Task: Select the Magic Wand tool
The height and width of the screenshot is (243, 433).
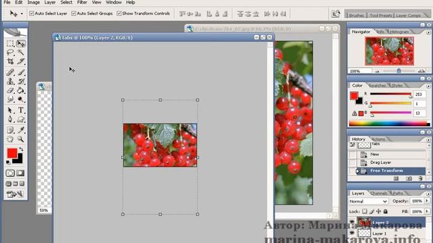Action: 21,52
